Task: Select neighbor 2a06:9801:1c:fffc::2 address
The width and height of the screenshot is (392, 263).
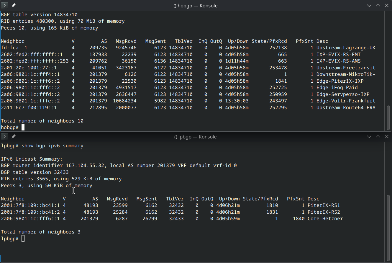Action: (x=30, y=88)
